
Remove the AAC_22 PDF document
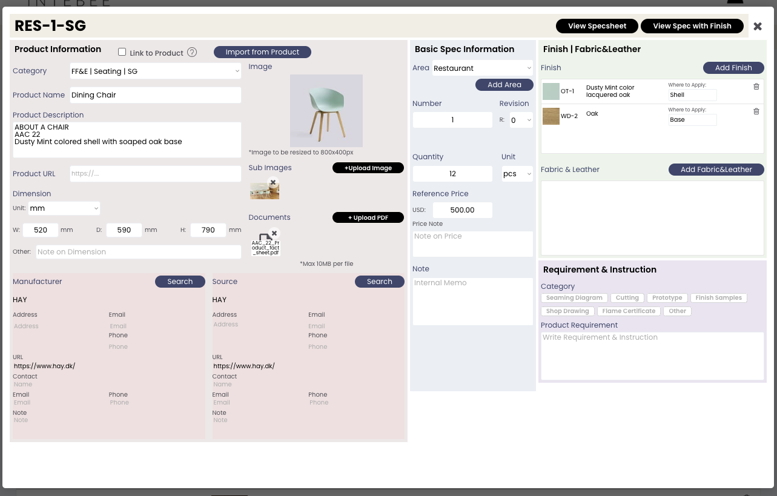tap(274, 233)
